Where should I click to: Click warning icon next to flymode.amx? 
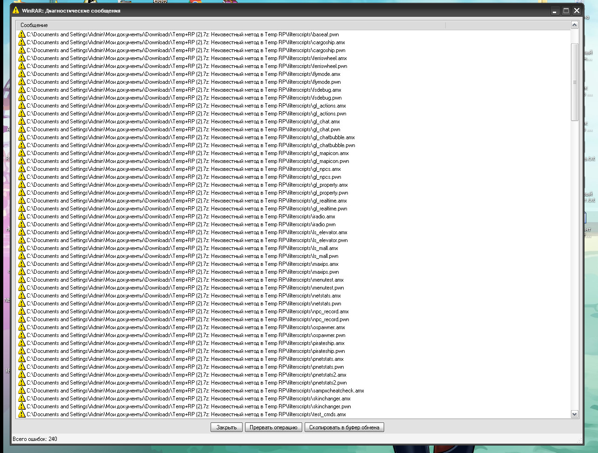22,74
